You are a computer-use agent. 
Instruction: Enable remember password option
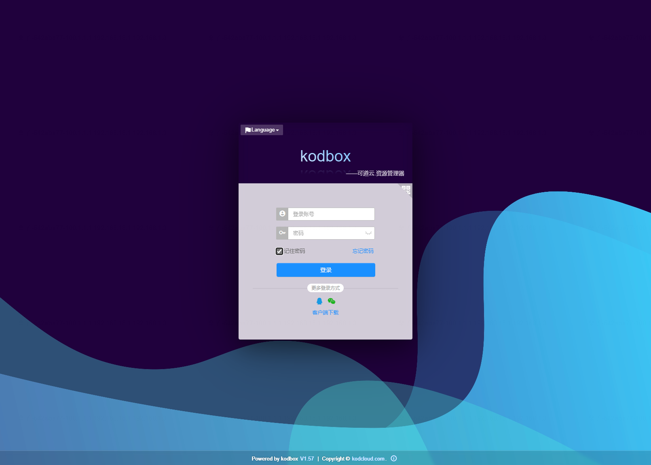[x=279, y=251]
